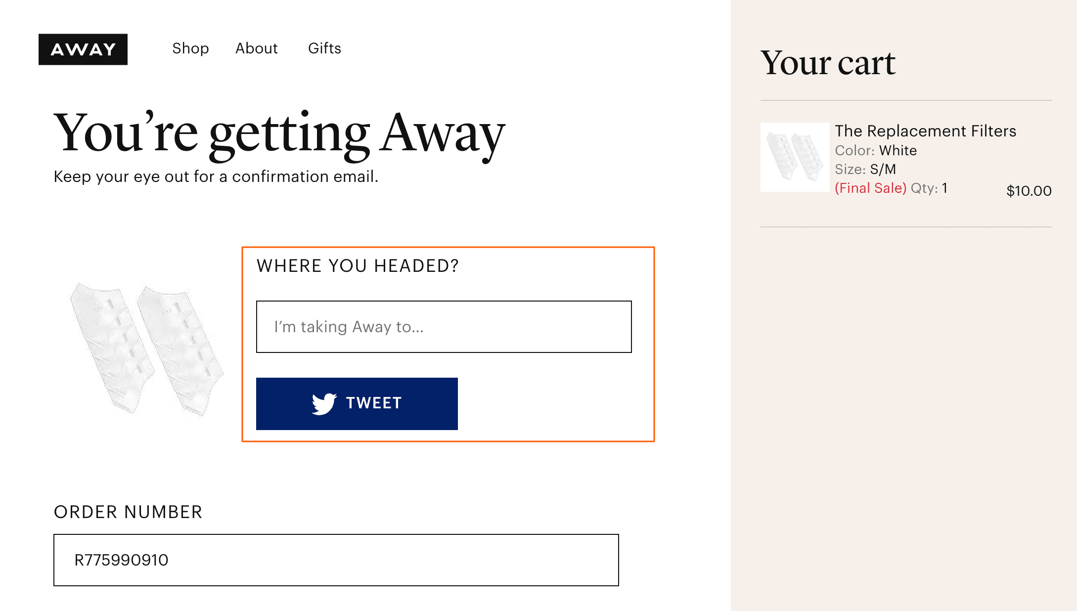Navigate to the Gifts section
The image size is (1077, 611).
(x=324, y=48)
